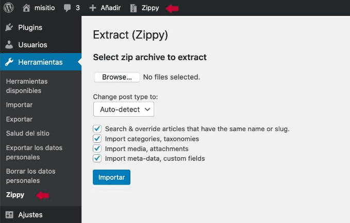Toggle Import categories, taxonomies checkbox
The height and width of the screenshot is (223, 350).
click(97, 139)
